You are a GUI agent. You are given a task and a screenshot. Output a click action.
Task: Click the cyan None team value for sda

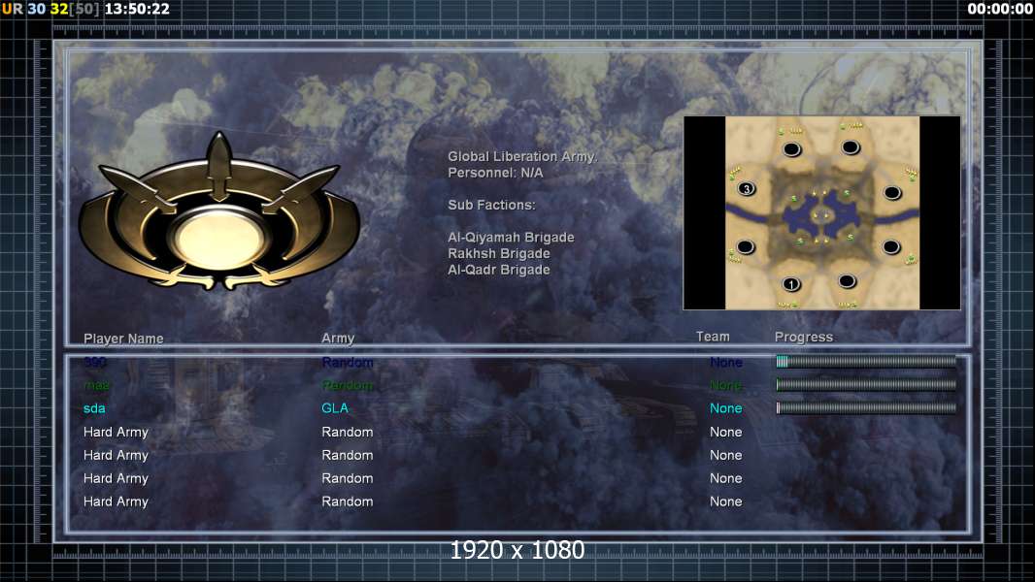(x=725, y=408)
